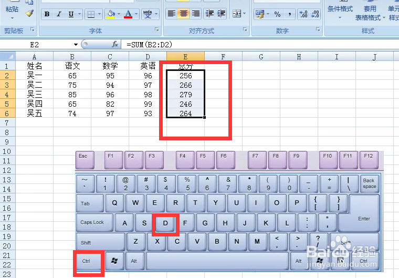399x278 pixels.
Task: Open the paste (粘贴) dropdown arrow
Action: click(x=12, y=18)
